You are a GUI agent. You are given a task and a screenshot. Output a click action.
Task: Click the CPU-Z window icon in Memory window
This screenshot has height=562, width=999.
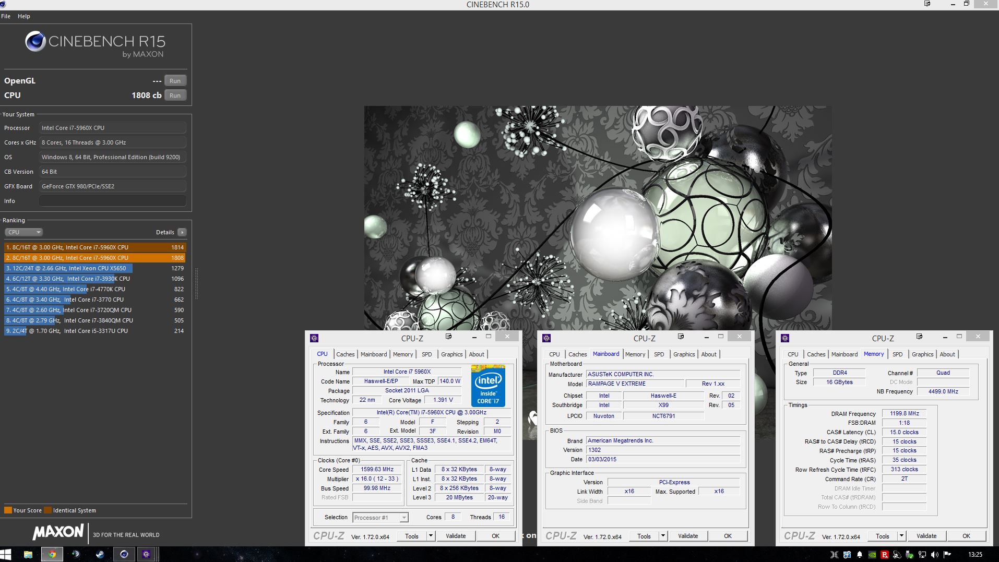785,338
